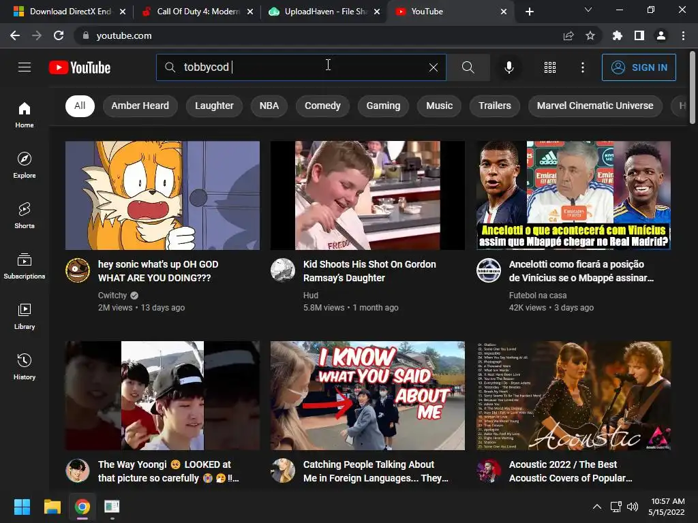Reload the page
This screenshot has width=698, height=523.
pyautogui.click(x=59, y=35)
